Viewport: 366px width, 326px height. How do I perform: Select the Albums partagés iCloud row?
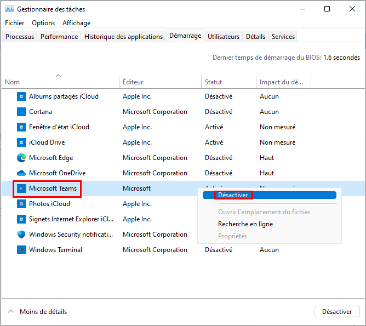coord(183,96)
